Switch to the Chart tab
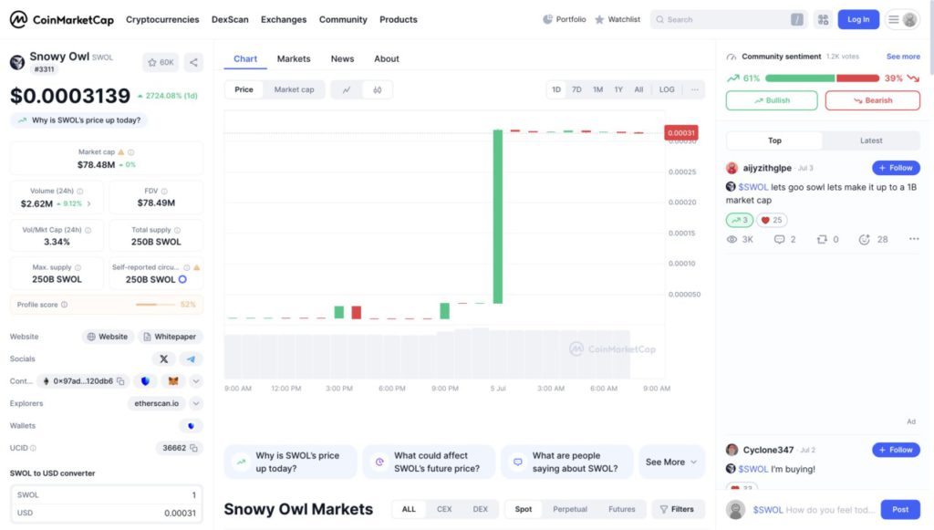This screenshot has height=530, width=934. click(245, 59)
